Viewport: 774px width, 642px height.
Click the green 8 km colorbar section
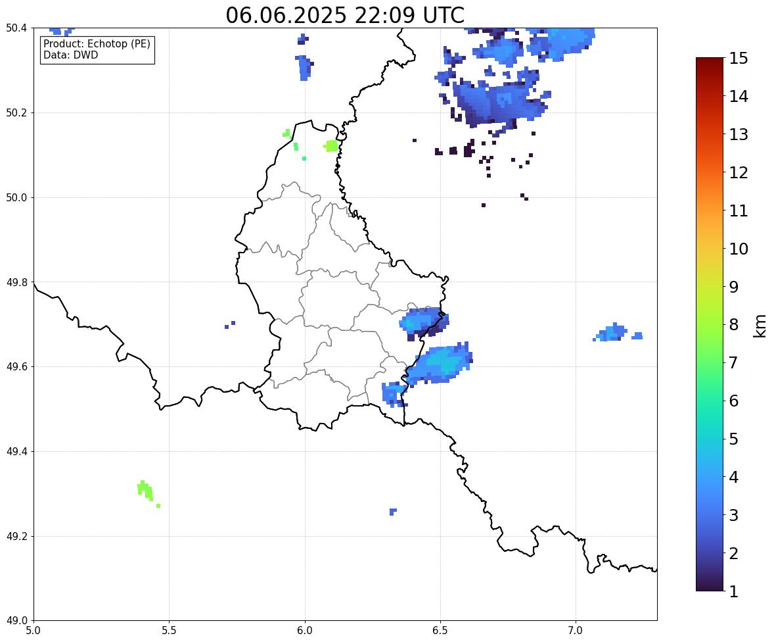(x=710, y=325)
